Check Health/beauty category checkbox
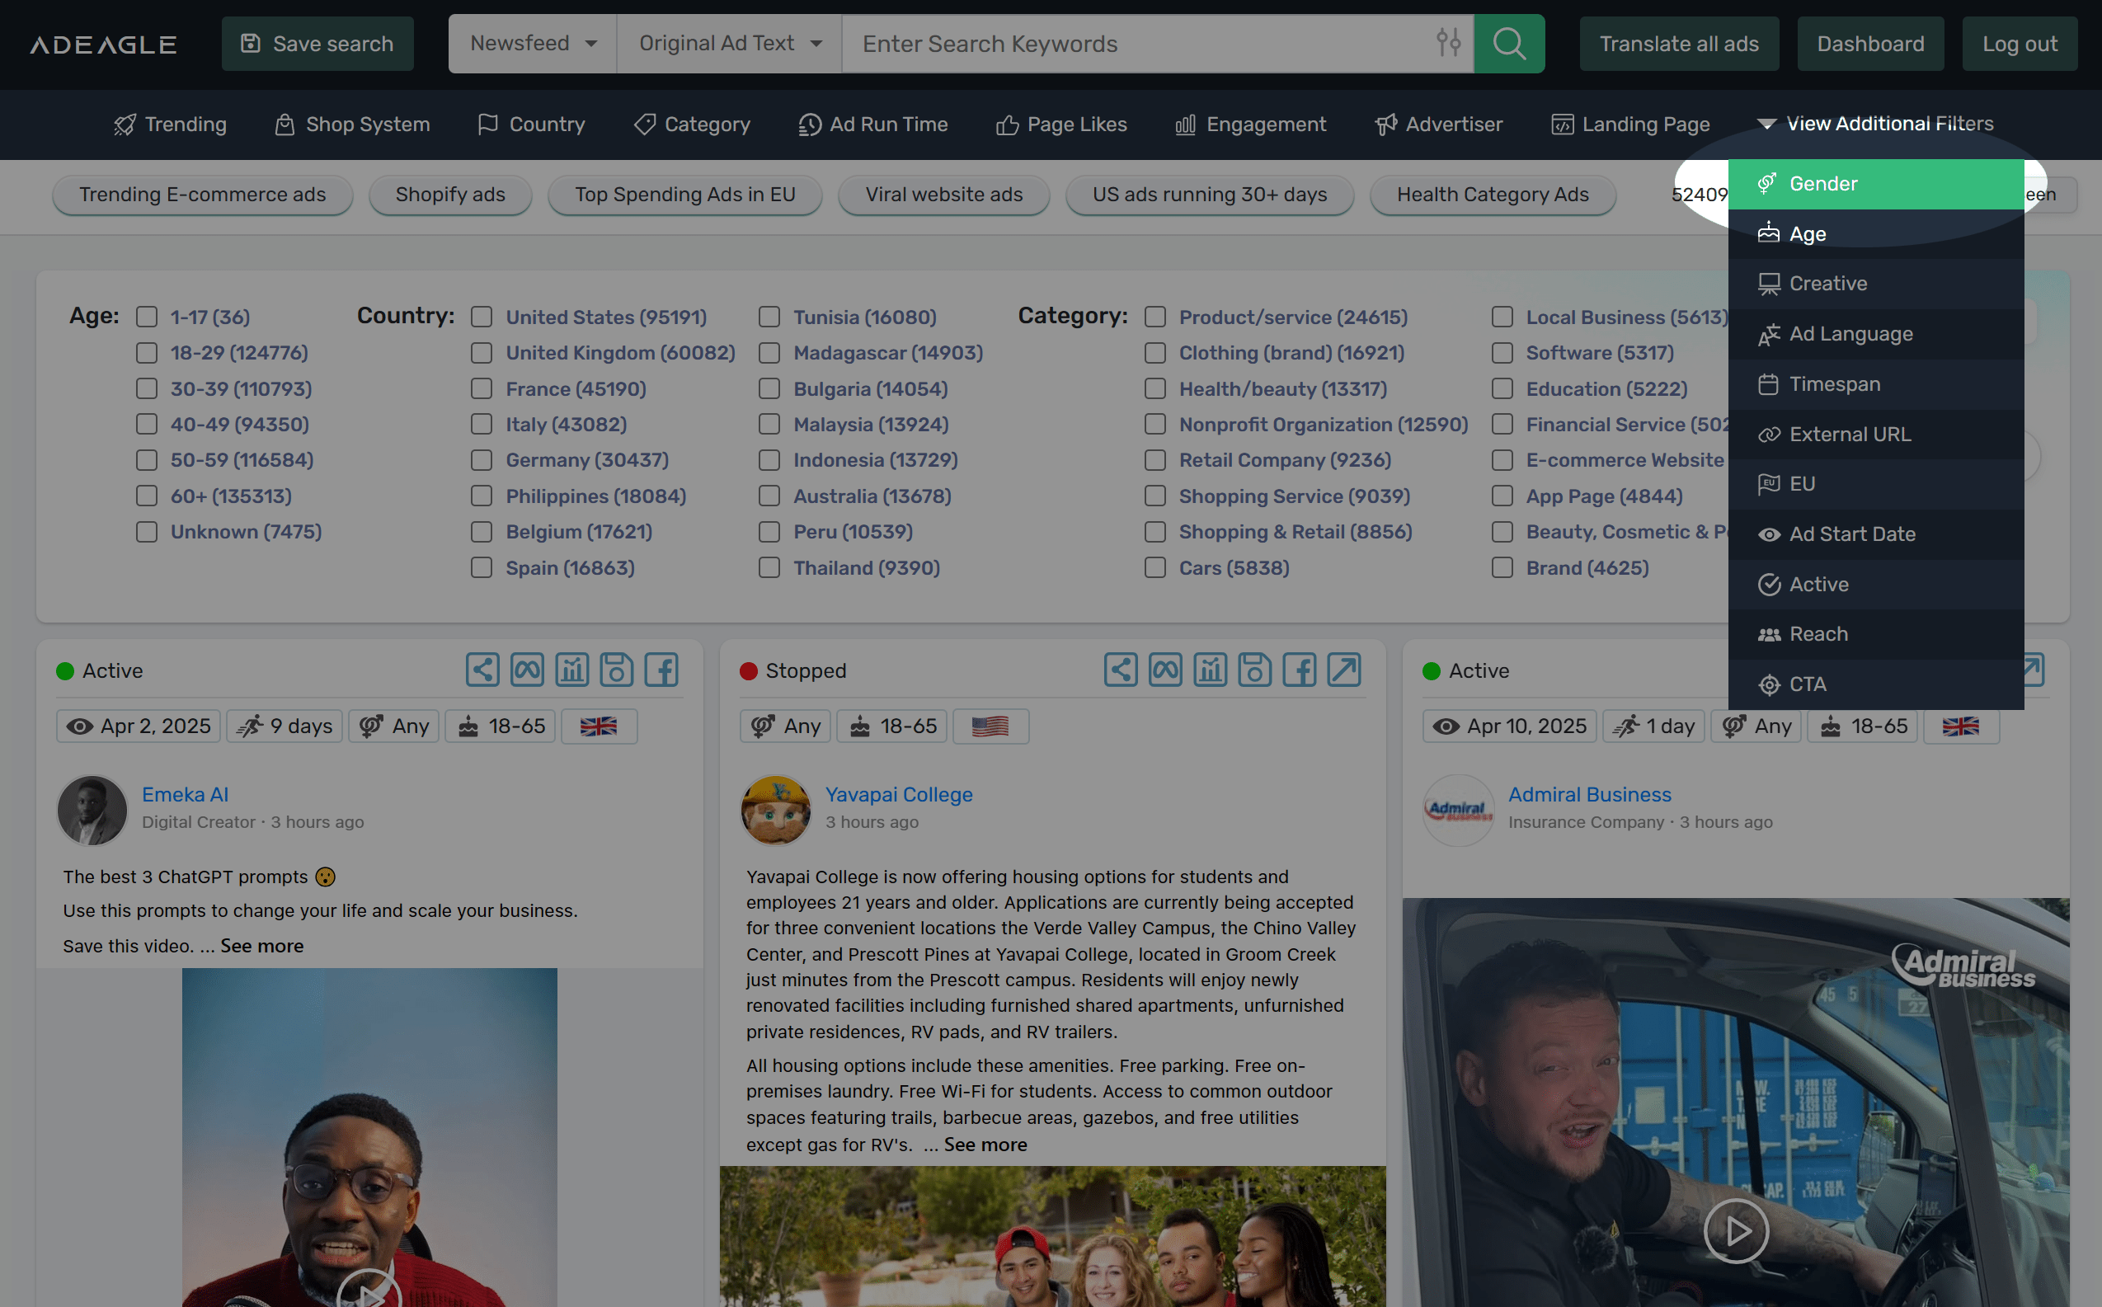This screenshot has width=2102, height=1307. point(1155,389)
